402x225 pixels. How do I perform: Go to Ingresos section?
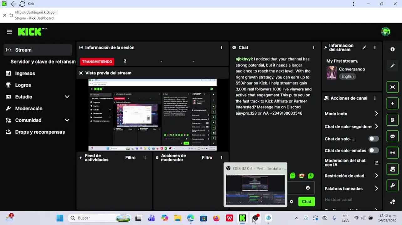tap(25, 73)
